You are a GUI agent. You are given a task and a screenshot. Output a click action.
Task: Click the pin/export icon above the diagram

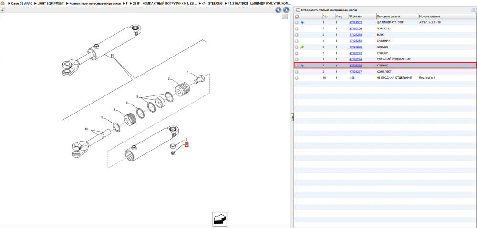point(2,9)
